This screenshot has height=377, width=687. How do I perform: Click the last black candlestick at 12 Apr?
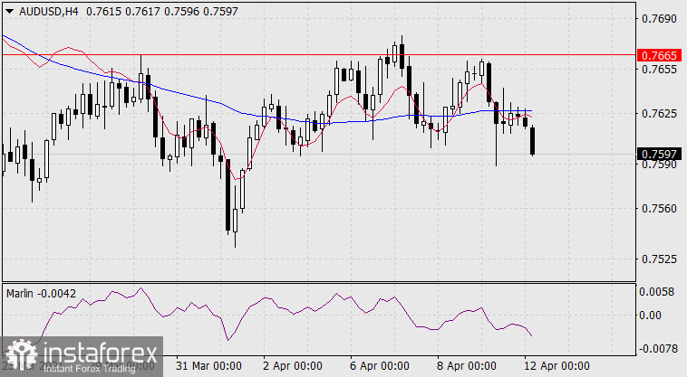(532, 141)
